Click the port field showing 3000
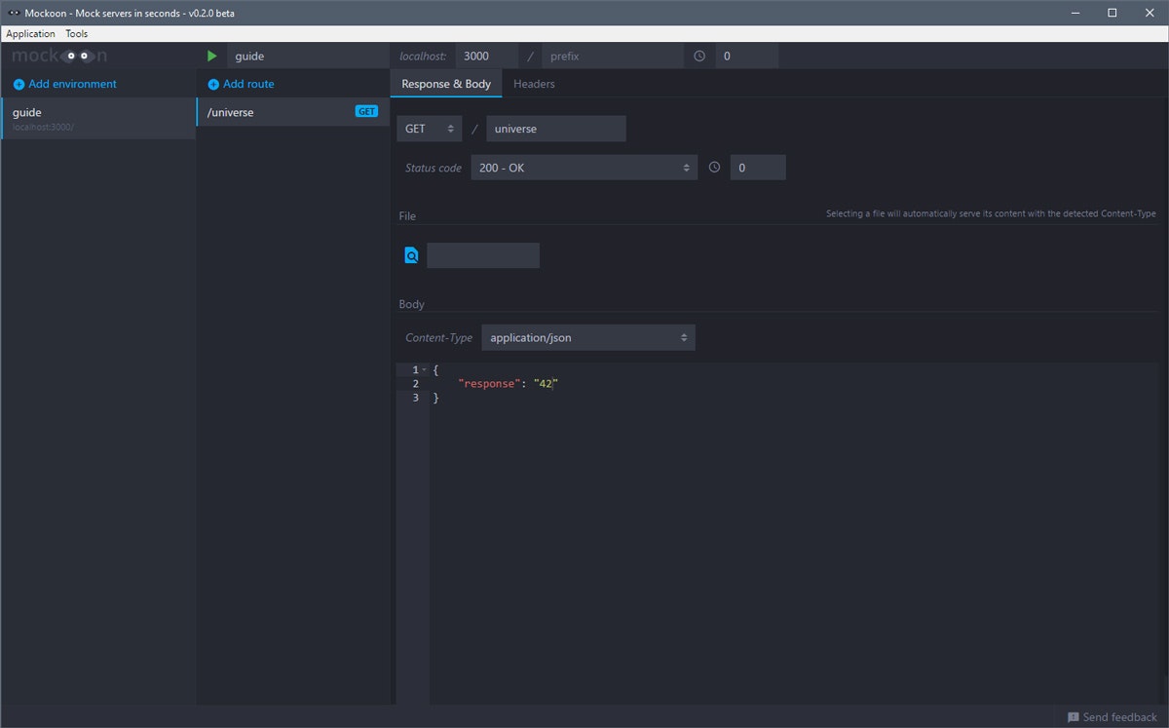Viewport: 1169px width, 728px height. (486, 57)
